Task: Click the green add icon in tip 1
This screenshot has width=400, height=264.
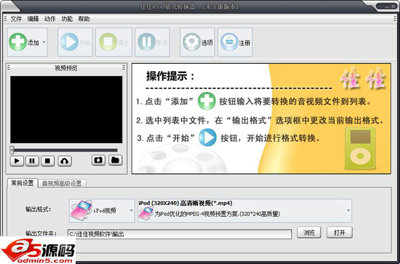Action: (207, 101)
